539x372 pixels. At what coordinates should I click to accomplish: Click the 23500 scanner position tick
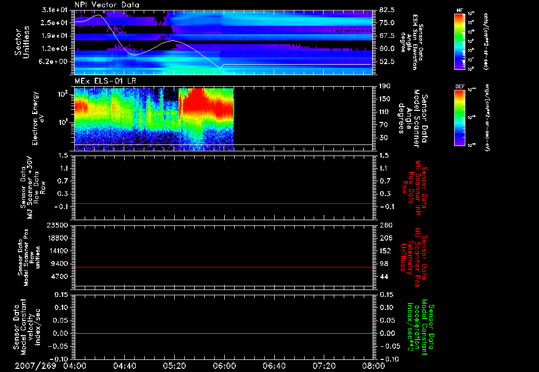pos(58,225)
